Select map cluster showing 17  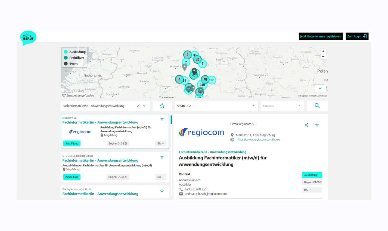pos(212,80)
